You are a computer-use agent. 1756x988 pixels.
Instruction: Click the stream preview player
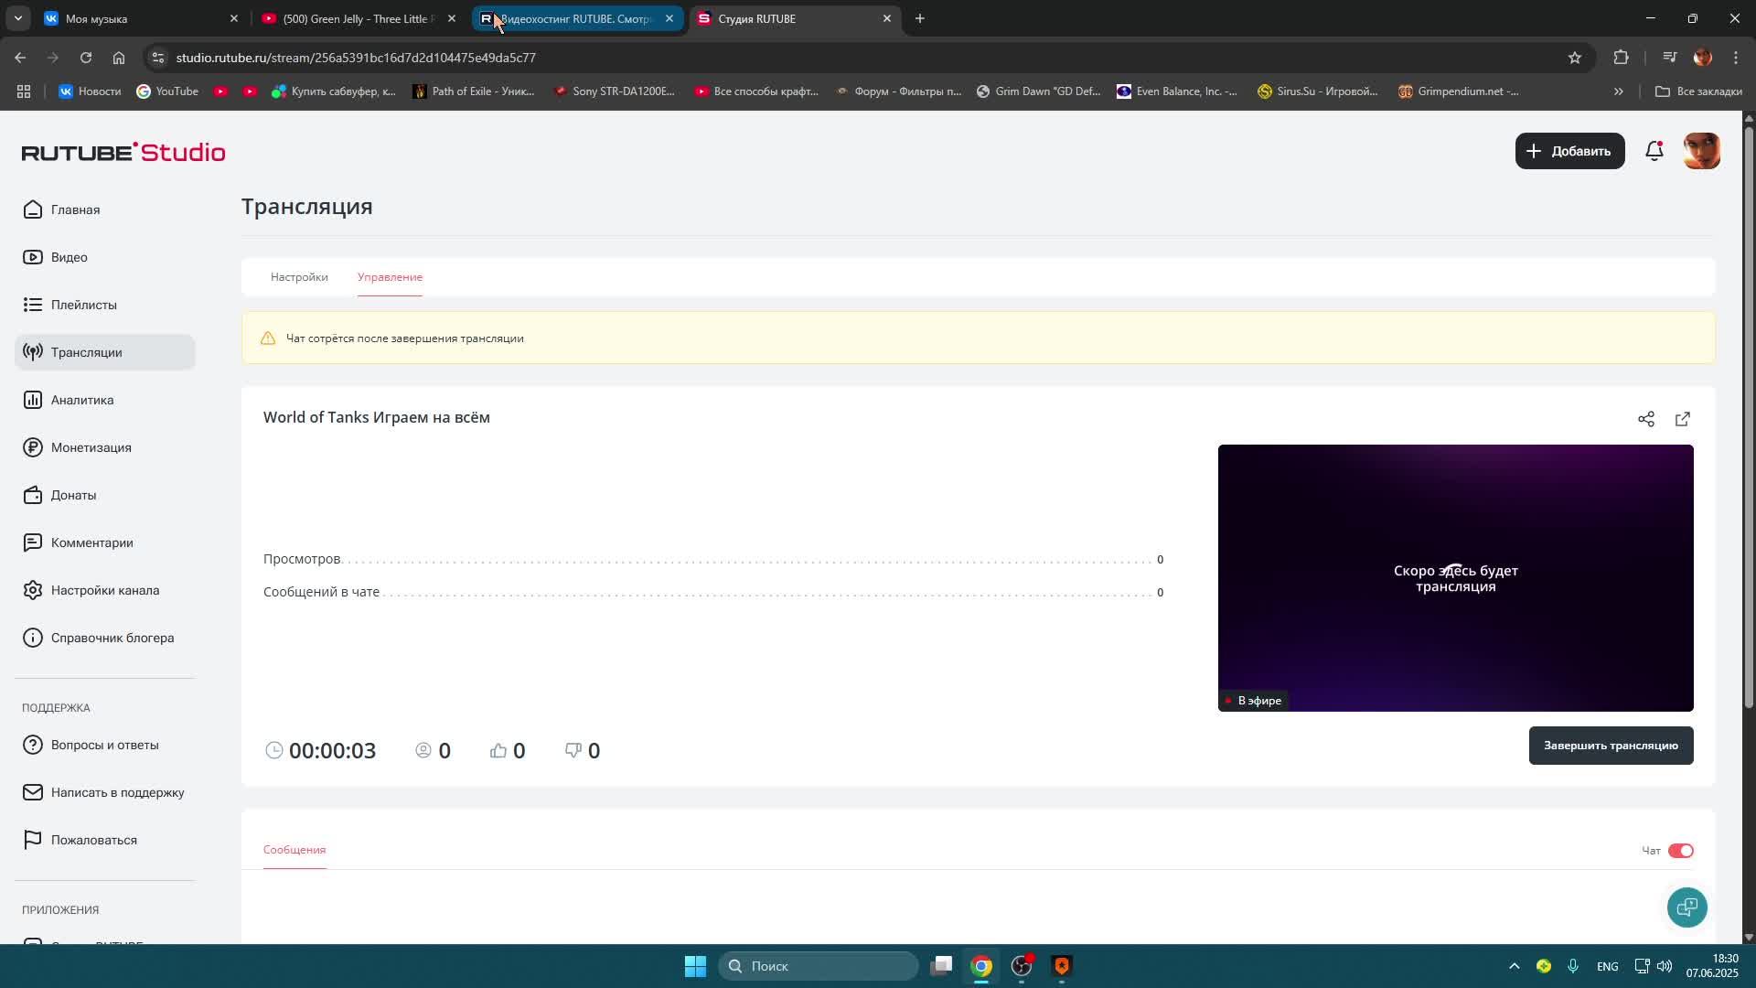coord(1454,577)
